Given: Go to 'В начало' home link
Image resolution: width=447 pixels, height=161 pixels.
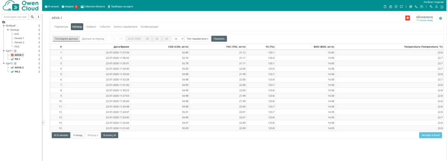Looking at the screenshot, I should point(52,7).
